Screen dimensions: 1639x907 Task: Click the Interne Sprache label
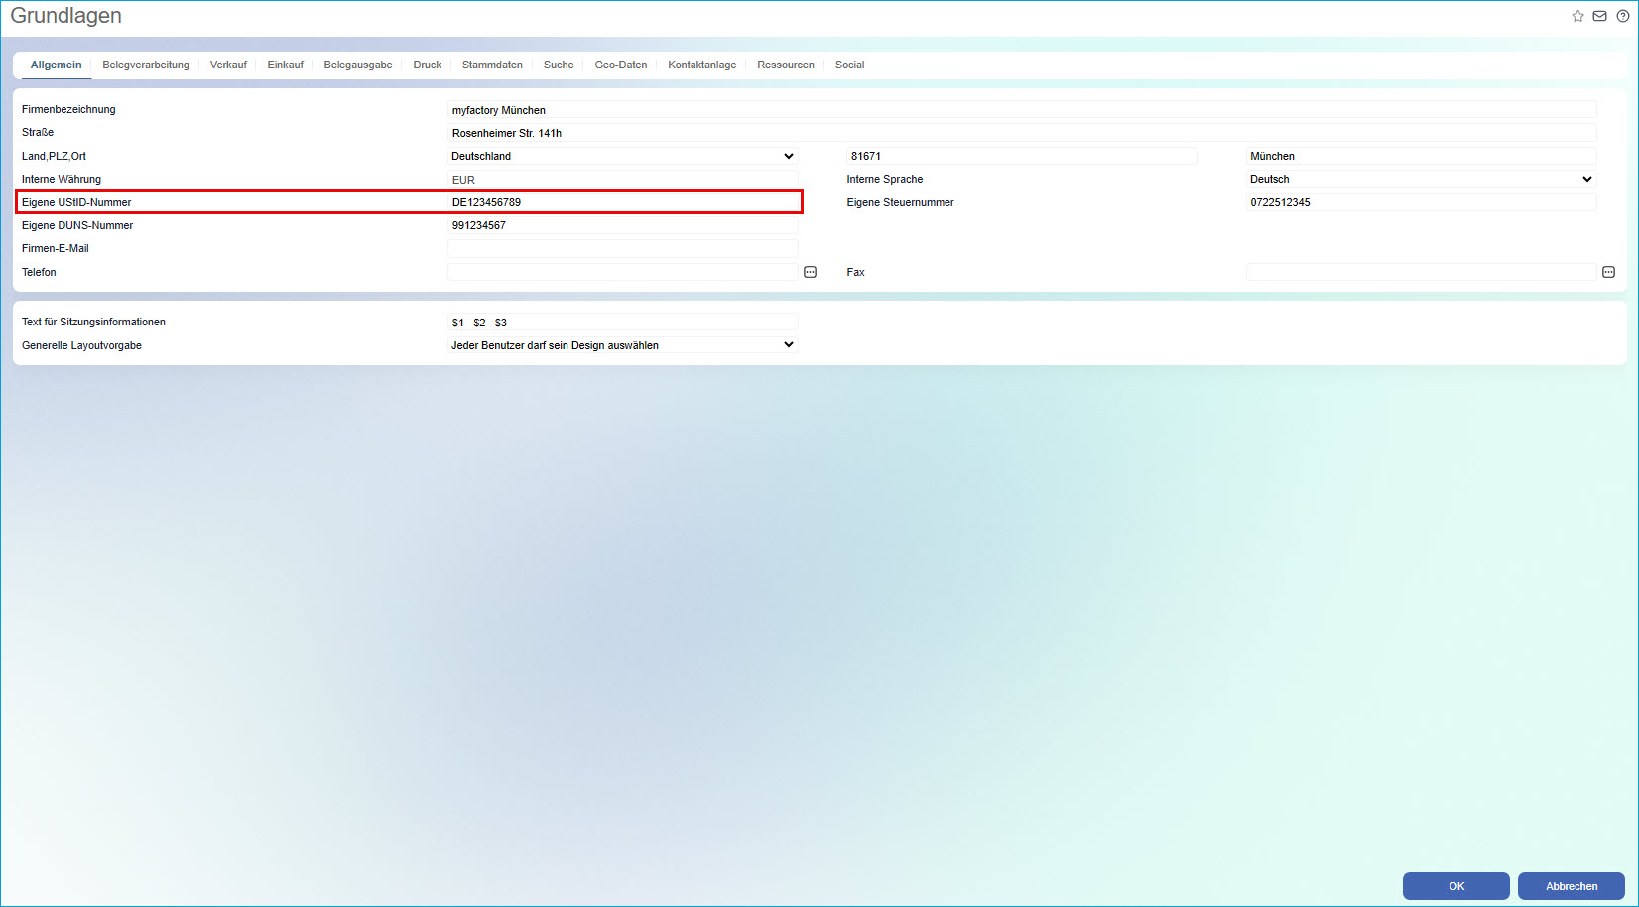(885, 179)
